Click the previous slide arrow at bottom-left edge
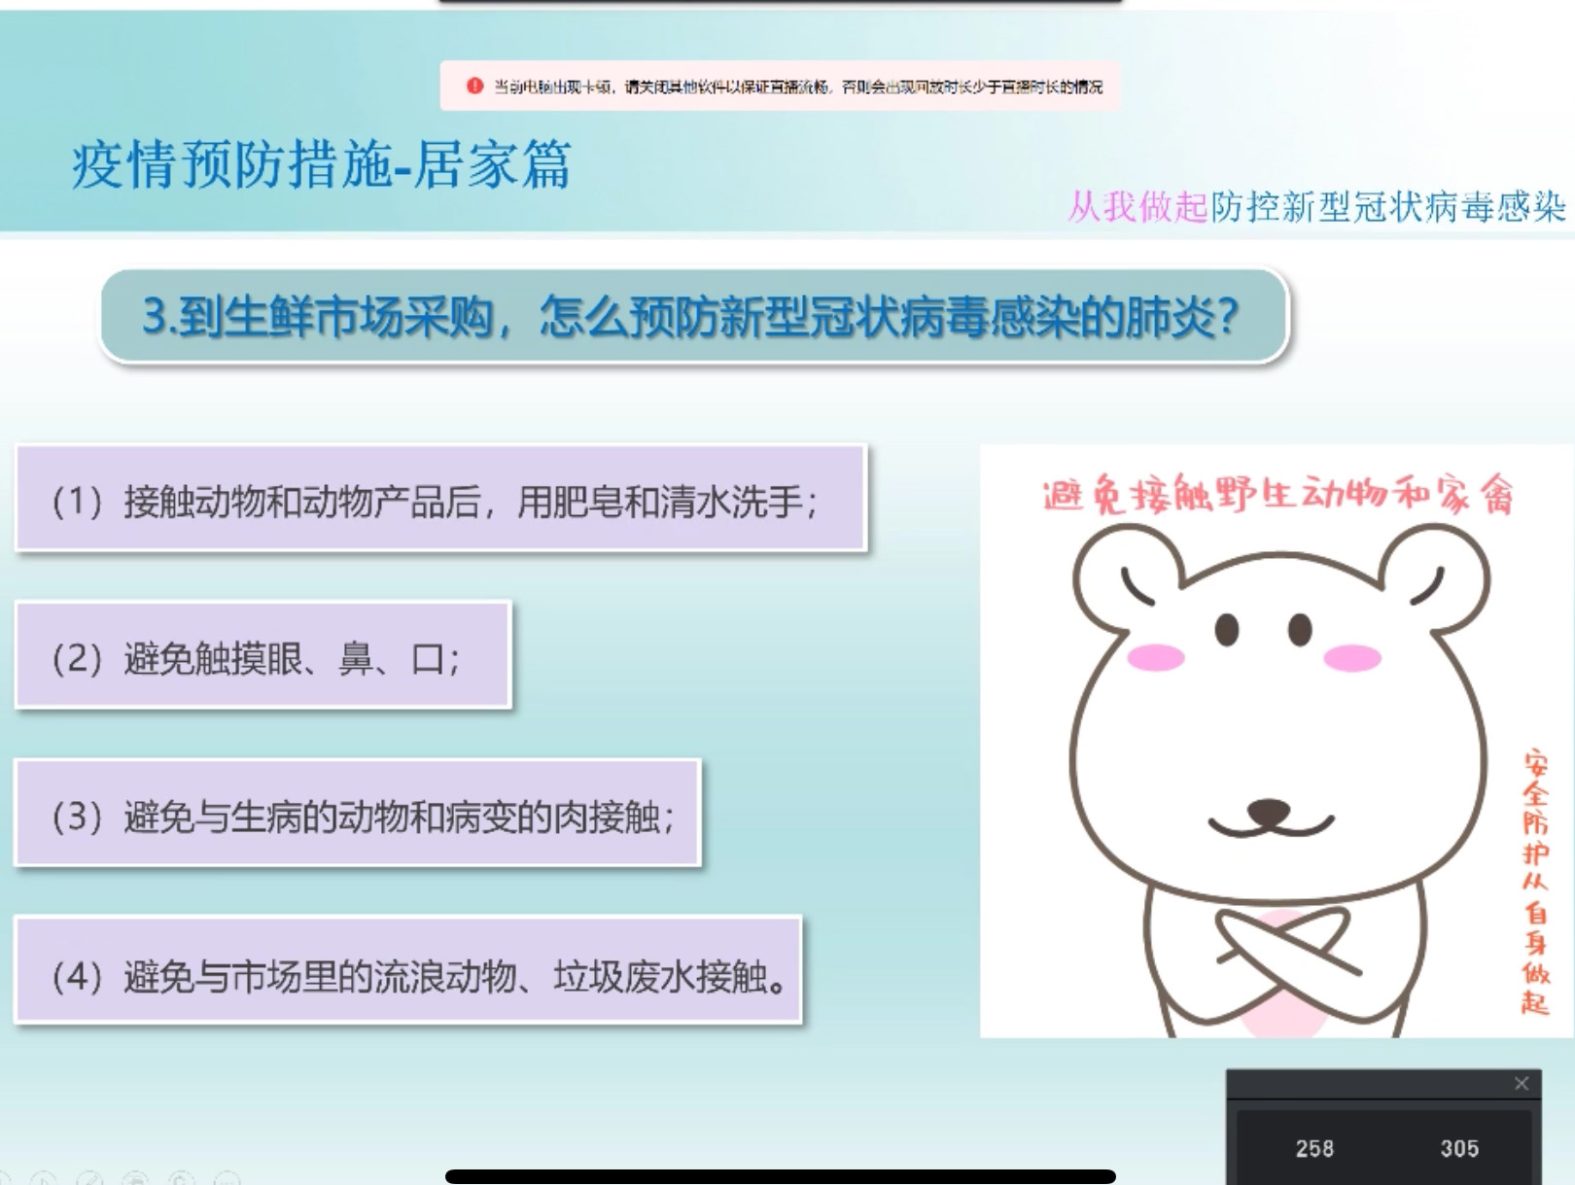The image size is (1575, 1185). [5, 1179]
